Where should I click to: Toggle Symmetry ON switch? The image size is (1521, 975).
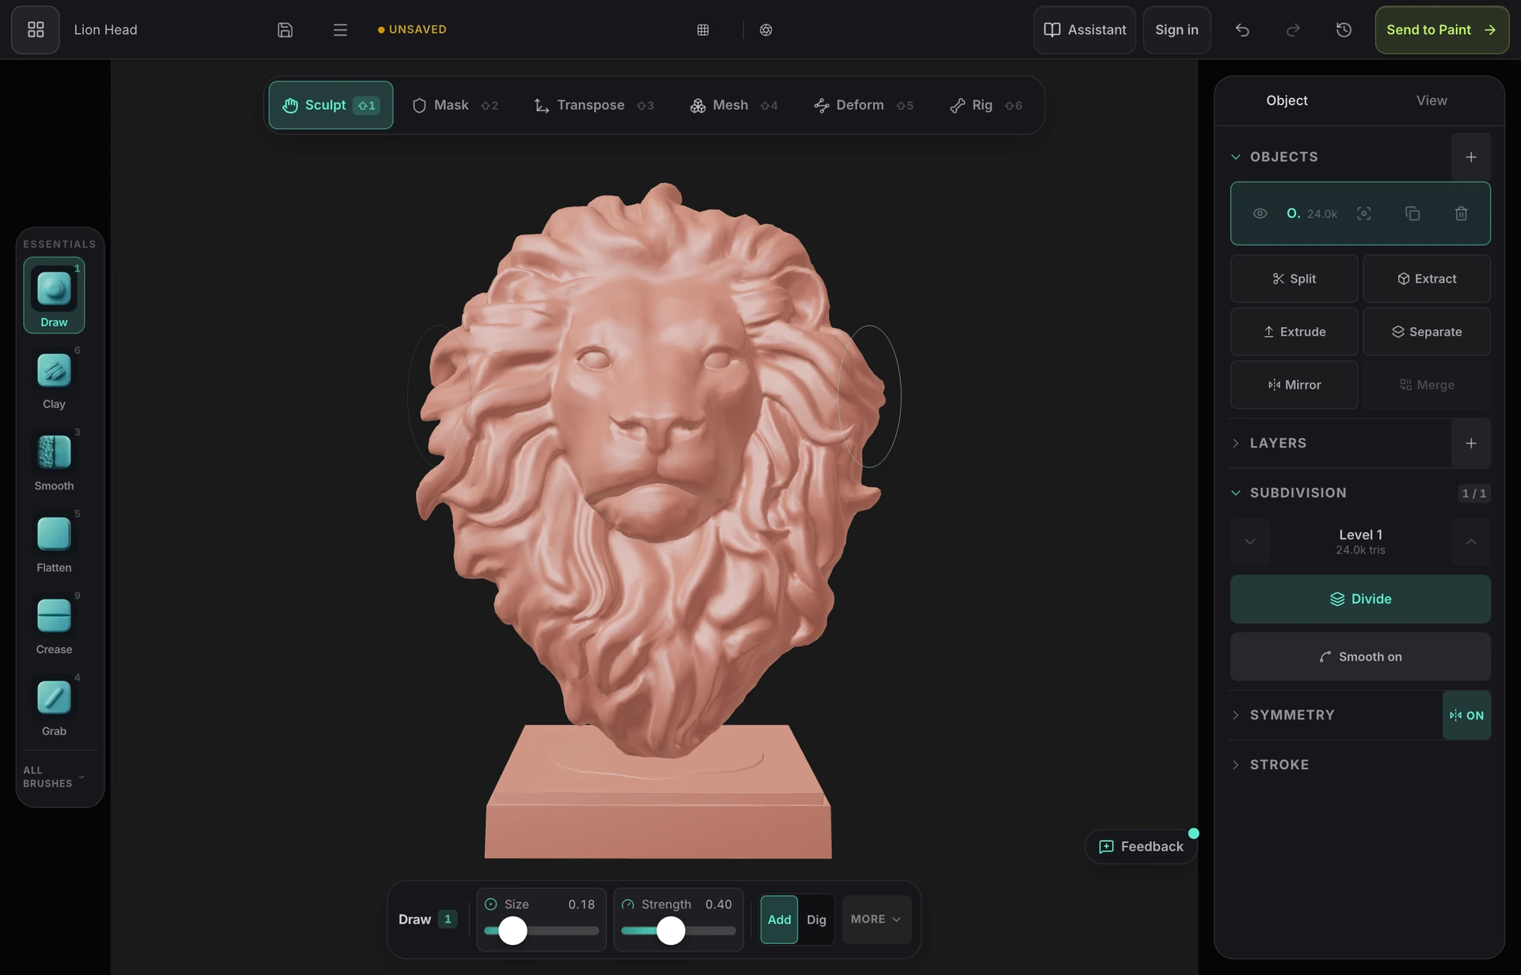click(x=1467, y=715)
